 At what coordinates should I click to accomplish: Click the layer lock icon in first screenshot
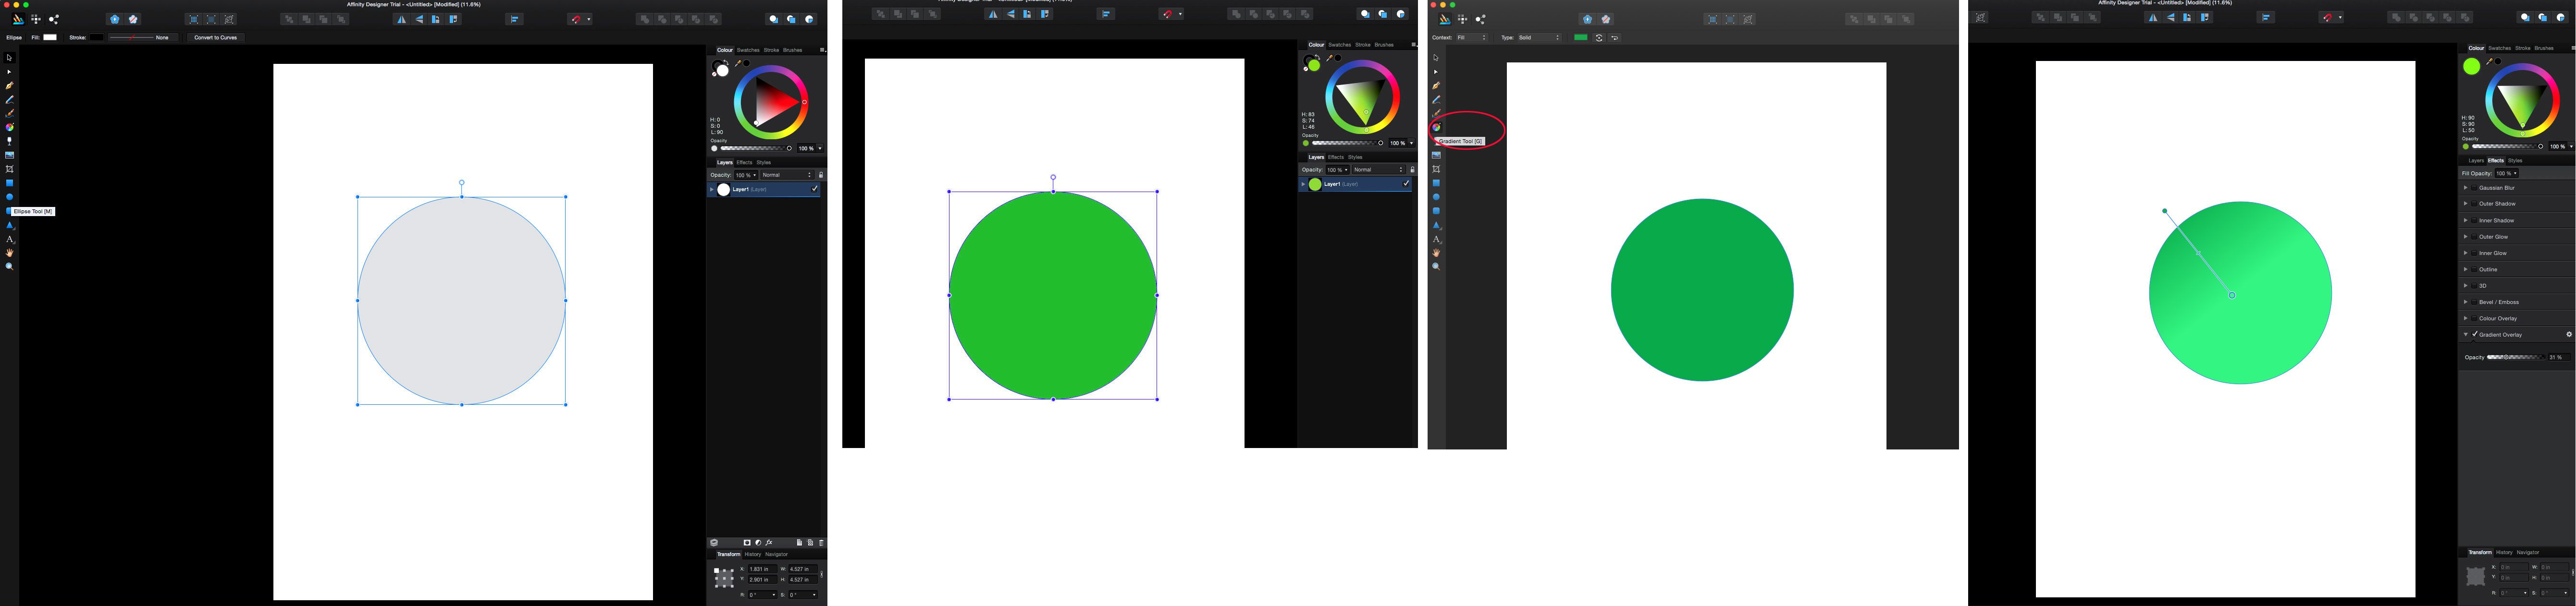pyautogui.click(x=821, y=175)
